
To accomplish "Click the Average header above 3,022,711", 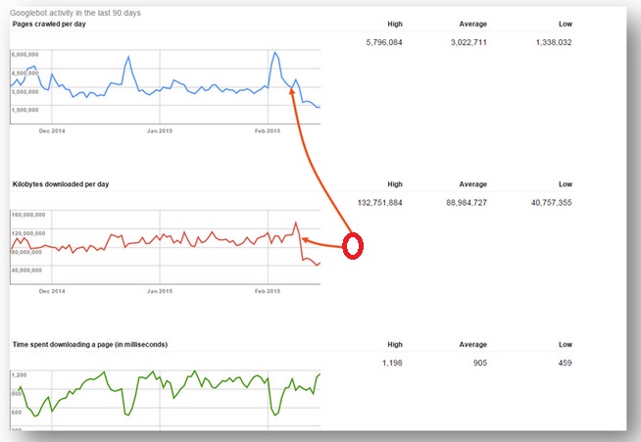I will [473, 24].
